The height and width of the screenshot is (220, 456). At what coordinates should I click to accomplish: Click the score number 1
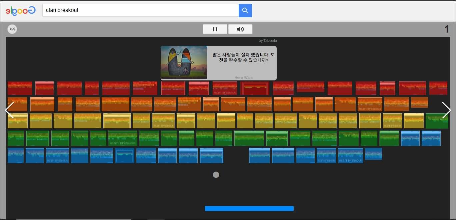447,29
